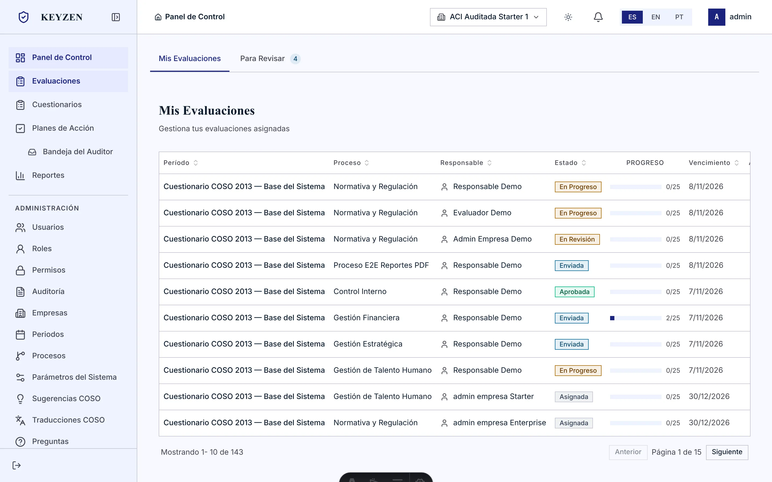Screen dimensions: 772x482
Task: Click the Auditoría document icon
Action: 20,291
